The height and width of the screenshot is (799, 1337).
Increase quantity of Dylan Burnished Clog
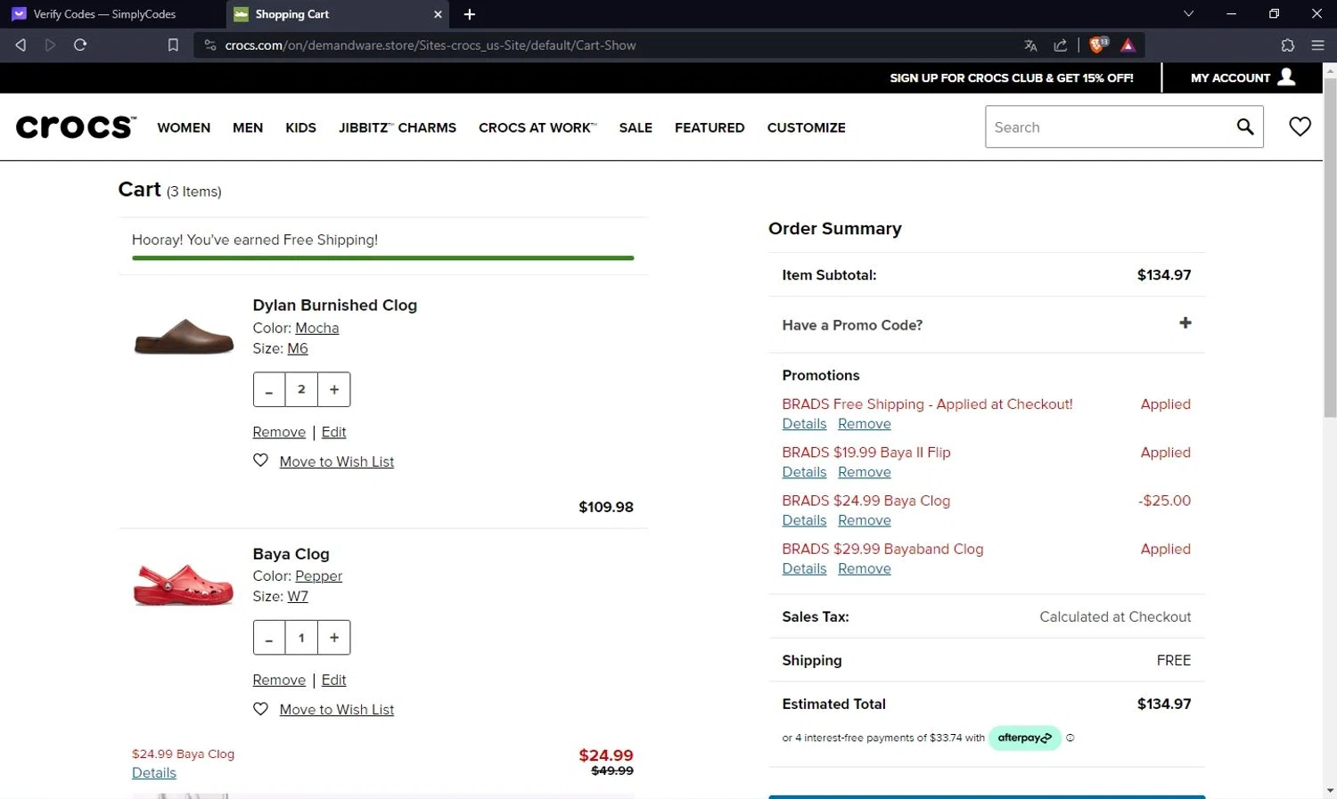coord(334,389)
